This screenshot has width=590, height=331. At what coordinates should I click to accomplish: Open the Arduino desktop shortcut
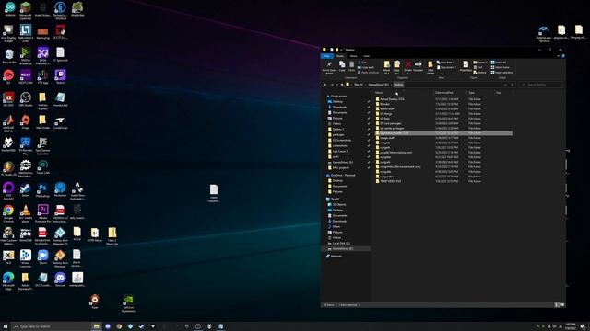(x=9, y=9)
